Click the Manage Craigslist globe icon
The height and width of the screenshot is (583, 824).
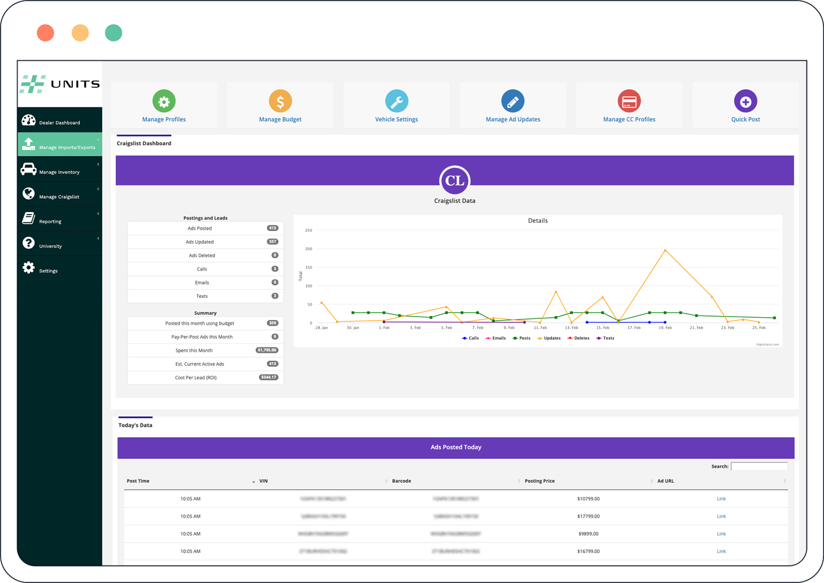click(x=29, y=194)
